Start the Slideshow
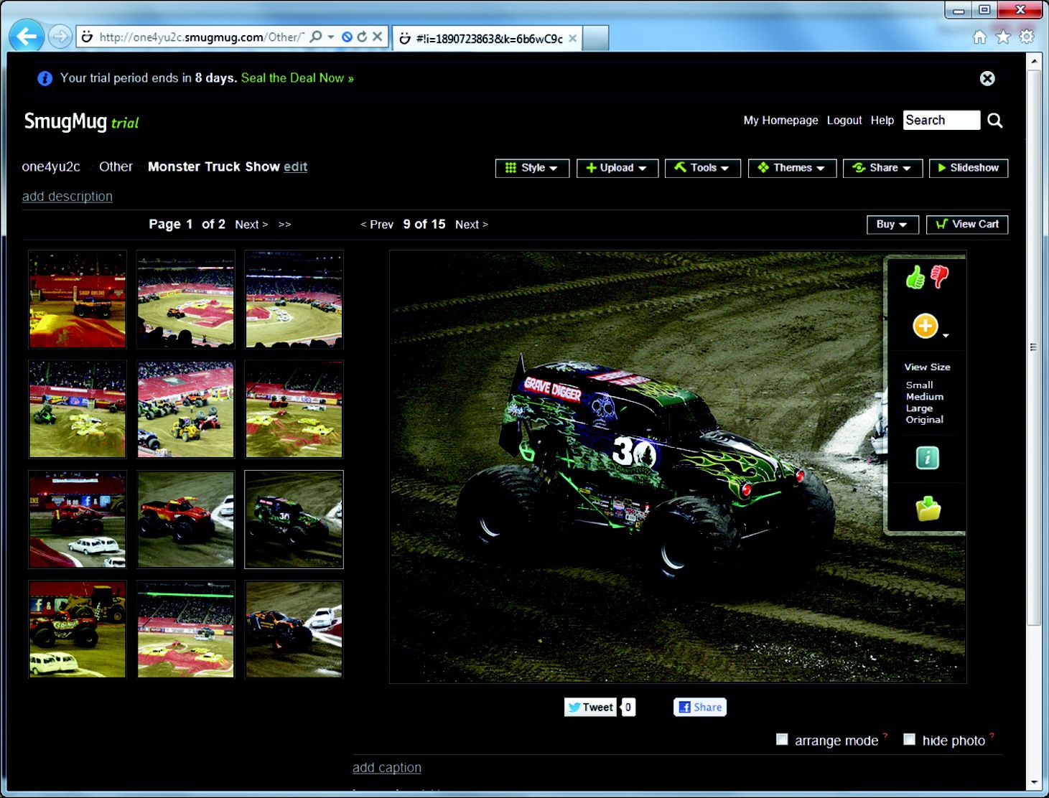Screen dimensions: 1049x798 click(968, 168)
